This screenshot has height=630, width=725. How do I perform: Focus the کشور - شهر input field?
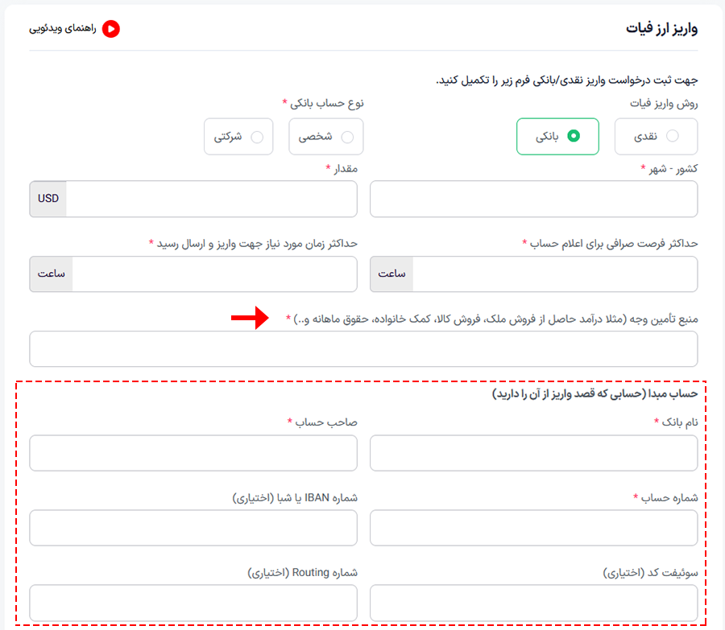[533, 199]
